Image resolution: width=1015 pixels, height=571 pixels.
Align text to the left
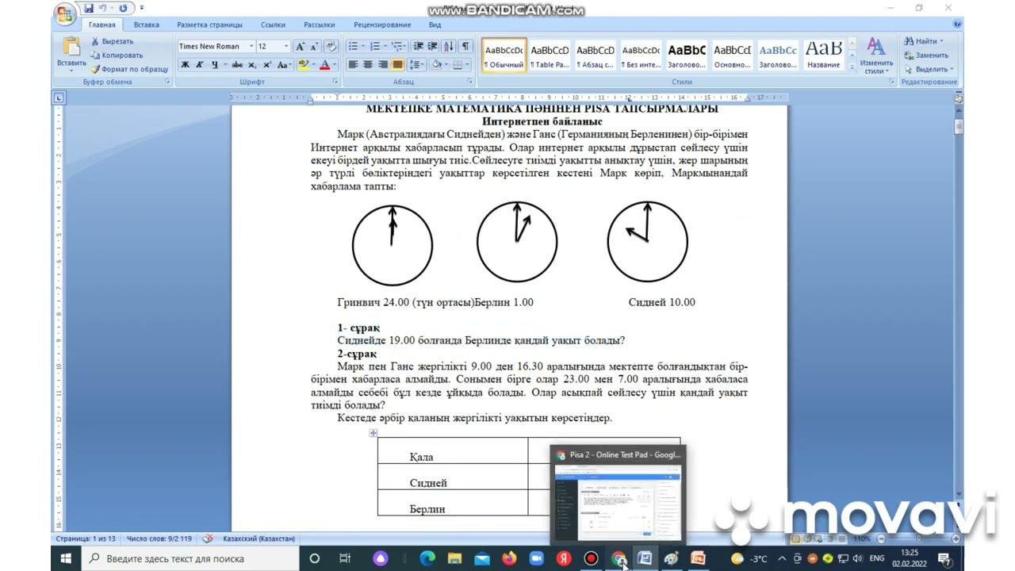[353, 65]
